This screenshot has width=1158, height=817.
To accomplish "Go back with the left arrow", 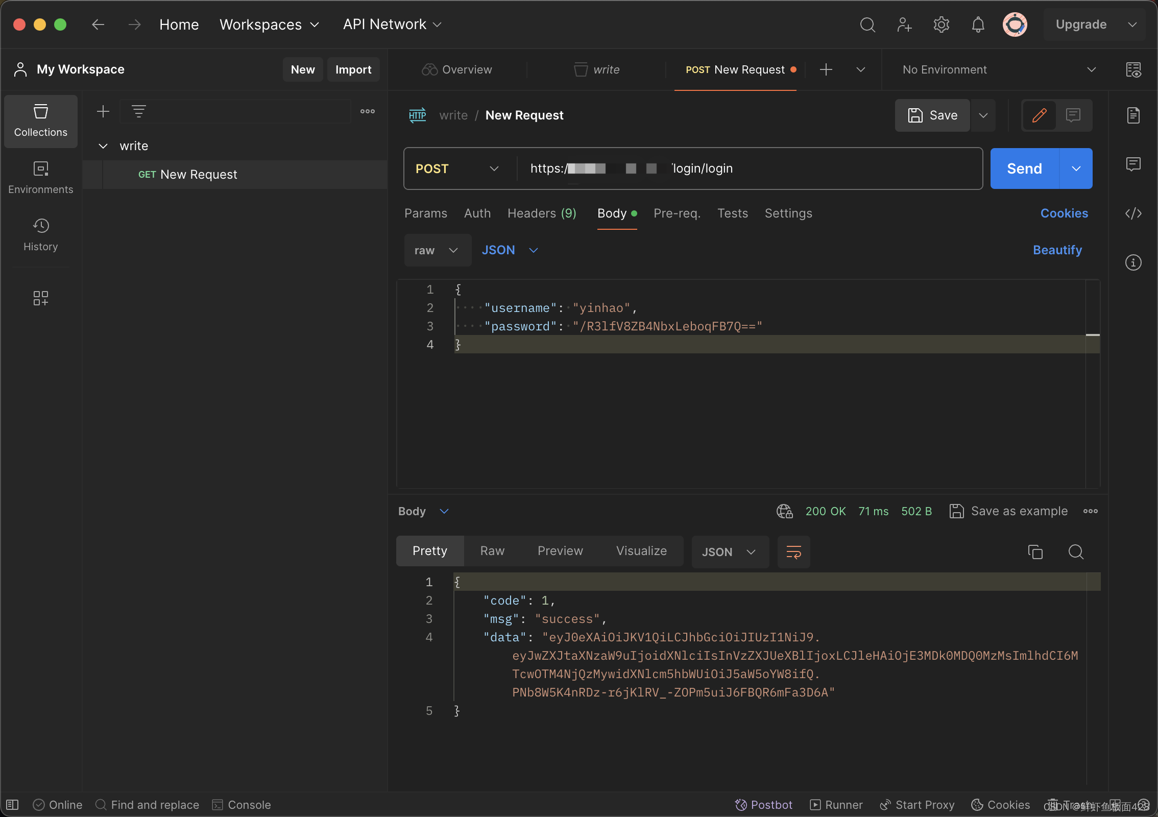I will click(x=98, y=25).
